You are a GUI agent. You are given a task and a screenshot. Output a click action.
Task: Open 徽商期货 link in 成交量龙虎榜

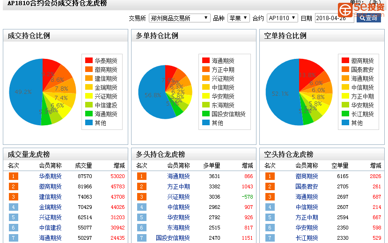(50, 186)
